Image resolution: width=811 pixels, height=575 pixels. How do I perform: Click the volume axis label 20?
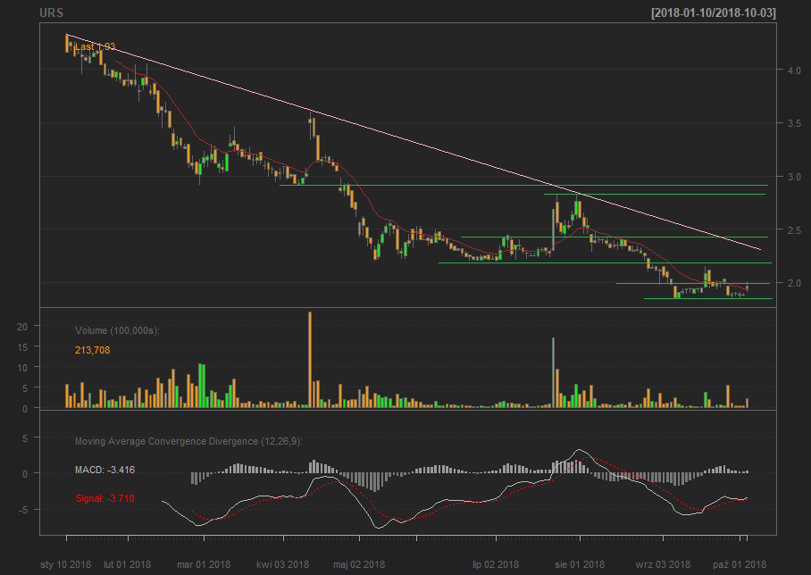pyautogui.click(x=21, y=326)
